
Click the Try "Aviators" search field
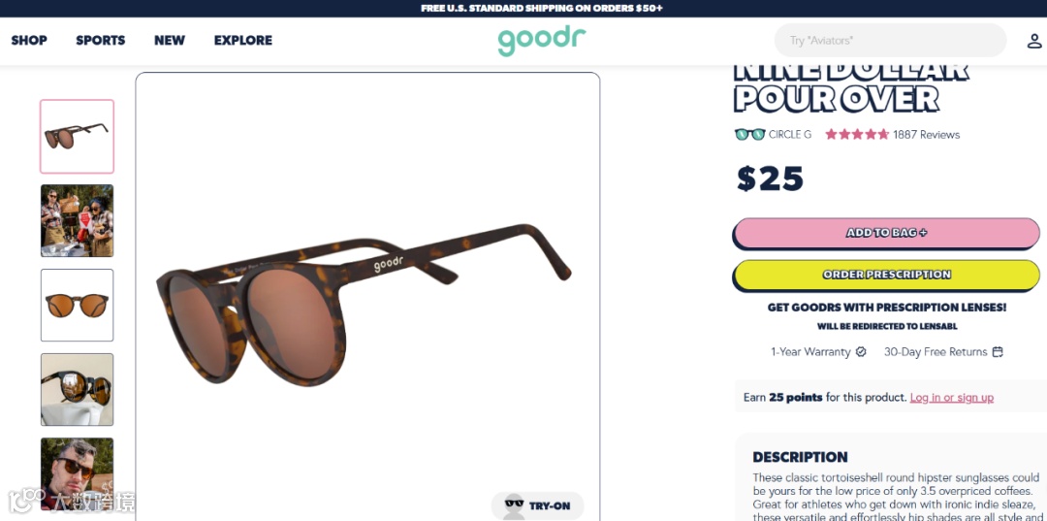coord(890,41)
